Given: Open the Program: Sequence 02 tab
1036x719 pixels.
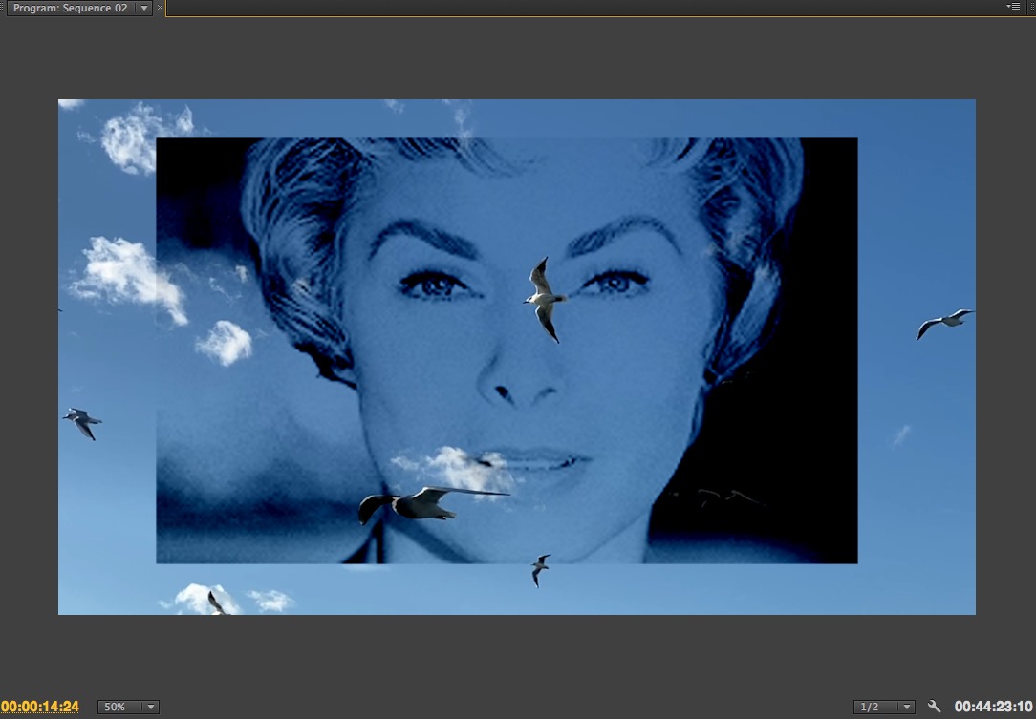Looking at the screenshot, I should 70,8.
